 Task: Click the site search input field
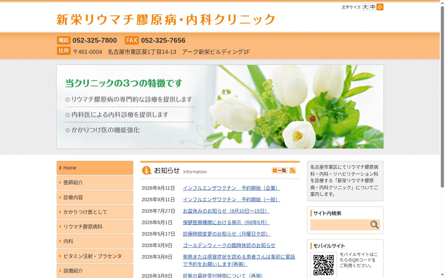point(340,225)
